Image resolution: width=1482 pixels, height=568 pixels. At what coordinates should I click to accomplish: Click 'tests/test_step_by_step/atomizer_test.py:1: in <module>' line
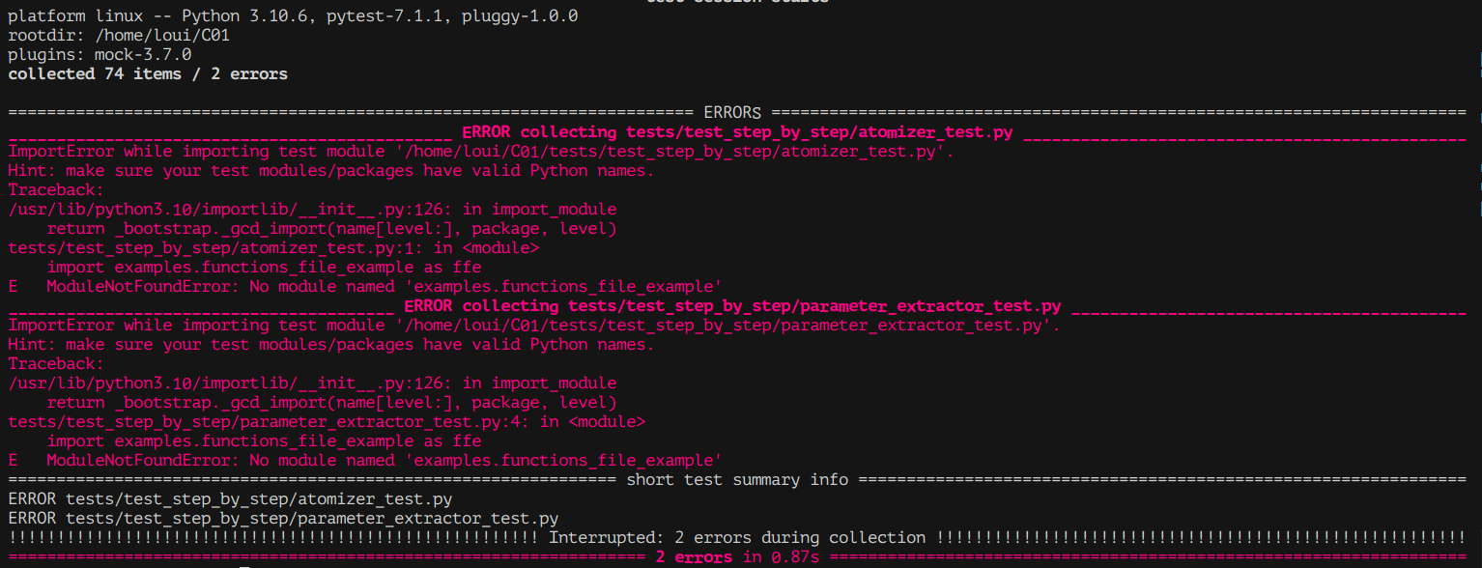click(273, 248)
